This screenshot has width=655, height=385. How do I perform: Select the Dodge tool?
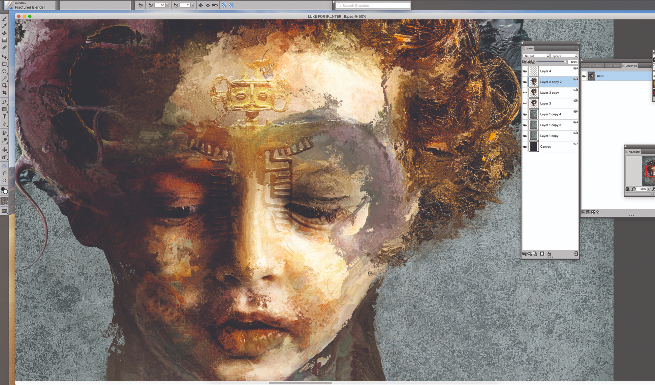pos(4,140)
